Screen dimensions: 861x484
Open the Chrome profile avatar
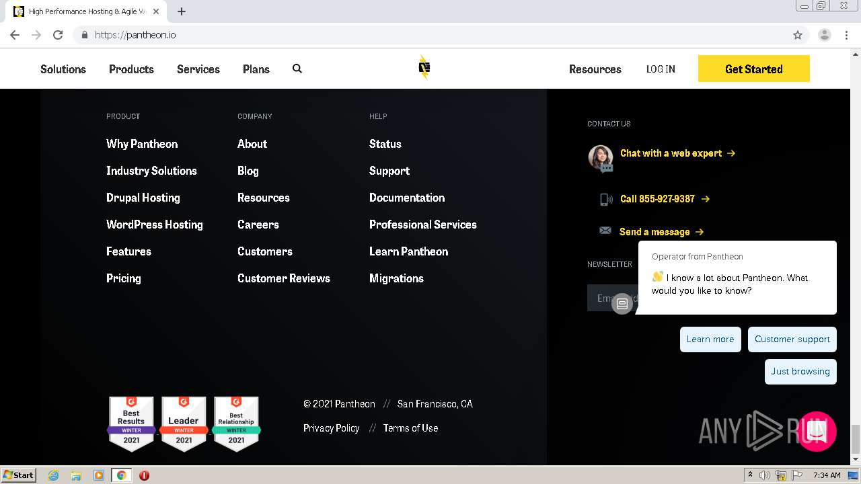(x=825, y=35)
